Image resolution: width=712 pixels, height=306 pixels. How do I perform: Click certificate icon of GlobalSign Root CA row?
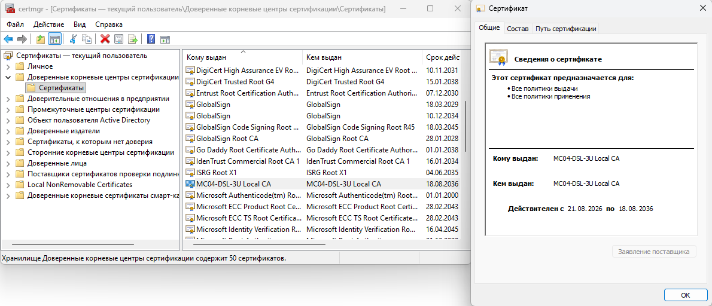pos(190,139)
